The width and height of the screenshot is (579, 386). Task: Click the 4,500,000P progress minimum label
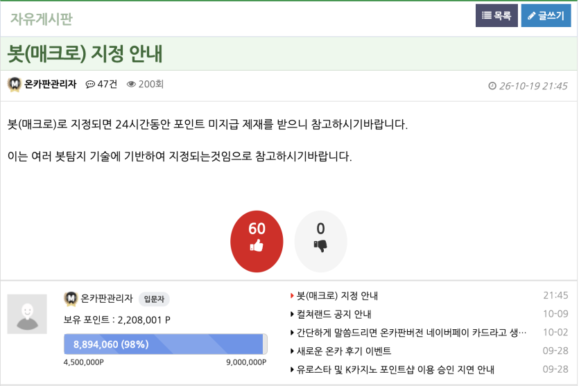(83, 362)
